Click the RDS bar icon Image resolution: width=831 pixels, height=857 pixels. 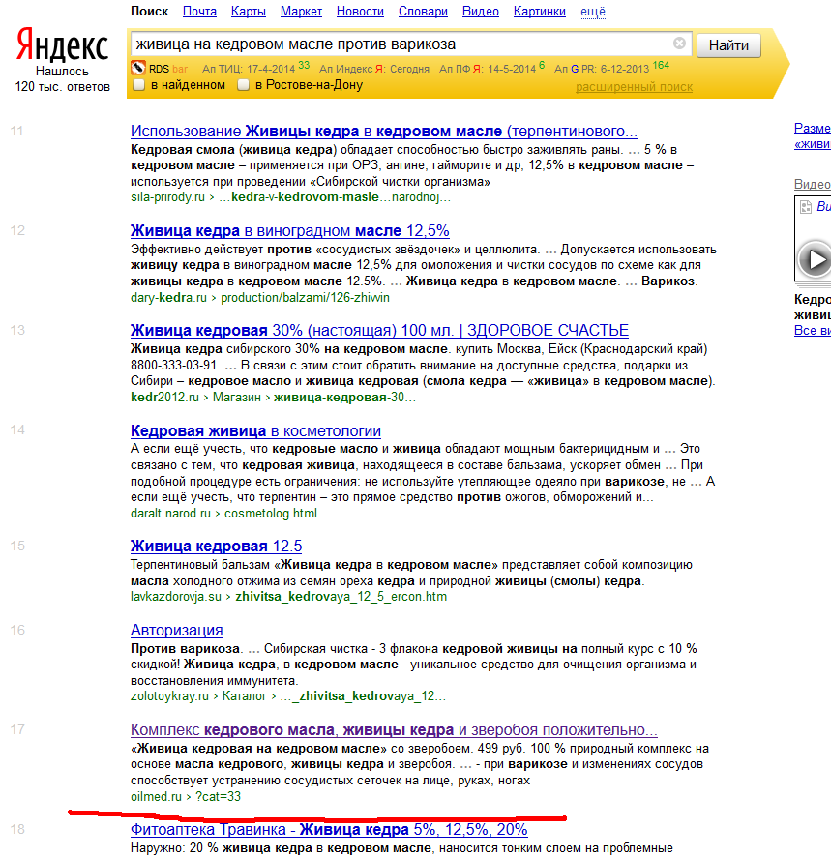point(137,68)
